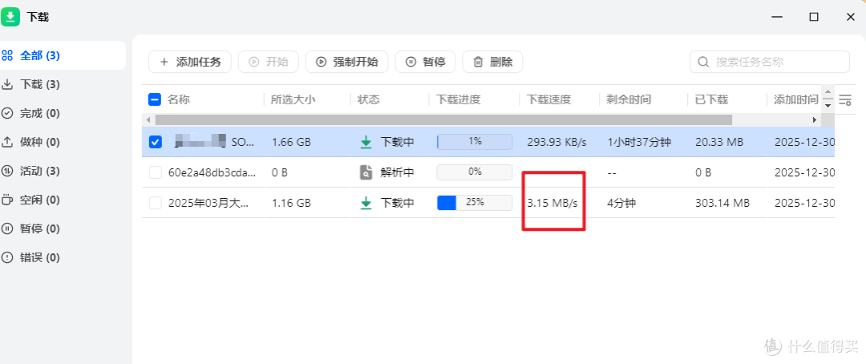Click the green download app logo icon

(x=10, y=17)
